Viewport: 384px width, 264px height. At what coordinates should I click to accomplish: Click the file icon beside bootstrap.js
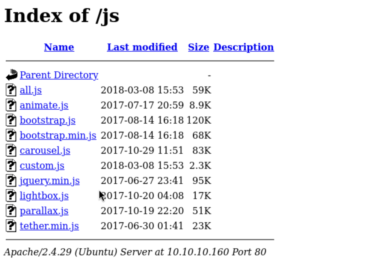pyautogui.click(x=11, y=120)
